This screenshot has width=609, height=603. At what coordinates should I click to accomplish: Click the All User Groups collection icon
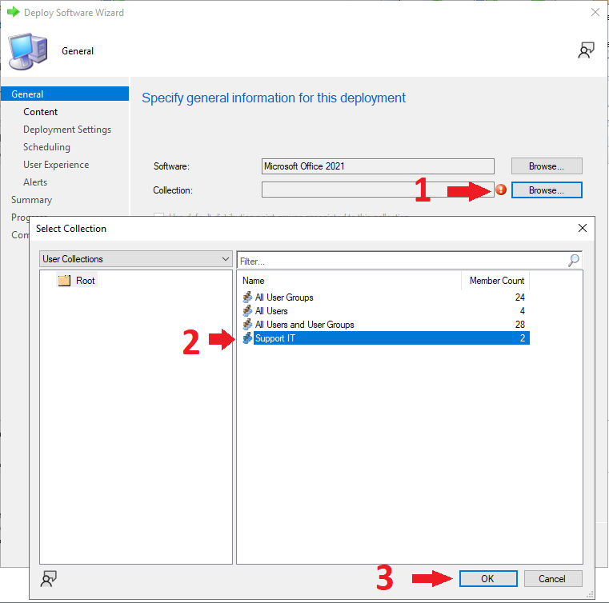click(247, 298)
